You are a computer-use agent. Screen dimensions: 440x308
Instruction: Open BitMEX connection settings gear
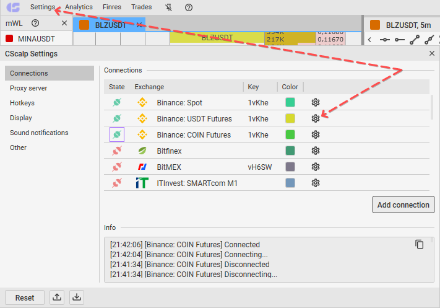point(316,167)
